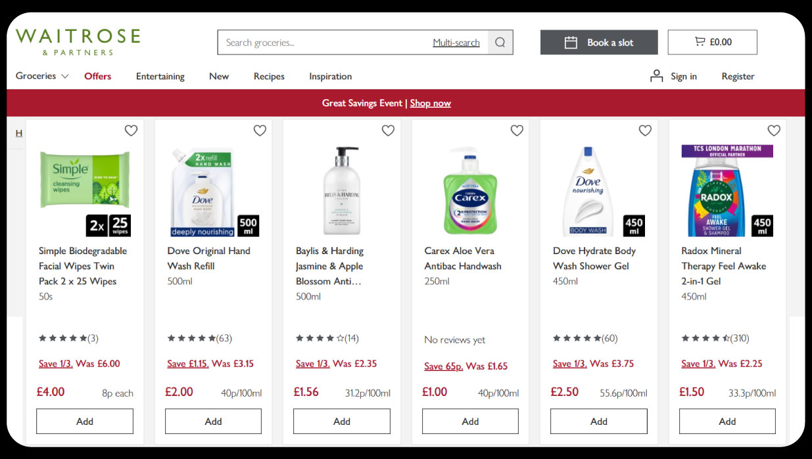Click the search magnifier icon
812x459 pixels.
point(500,43)
